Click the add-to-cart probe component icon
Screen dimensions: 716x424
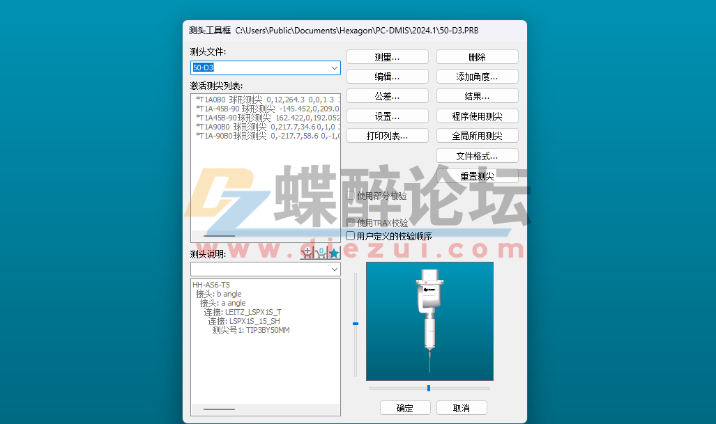click(x=307, y=253)
